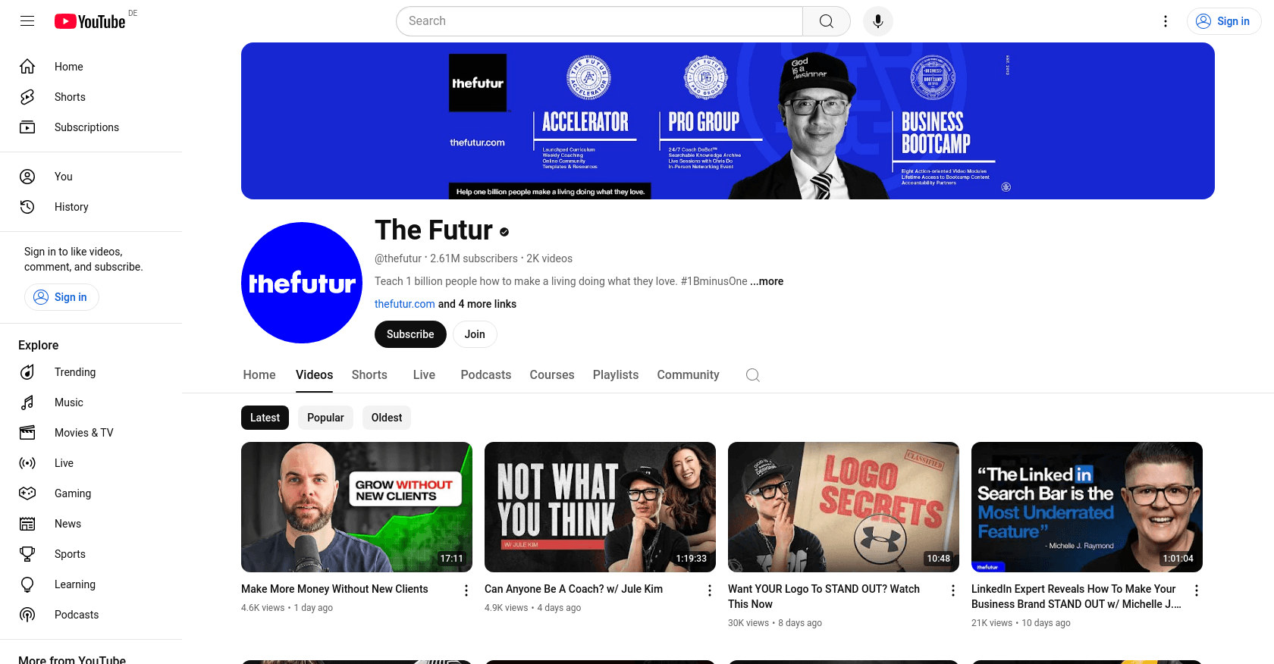Select the Popular sort chip
This screenshot has height=664, width=1274.
pyautogui.click(x=325, y=418)
